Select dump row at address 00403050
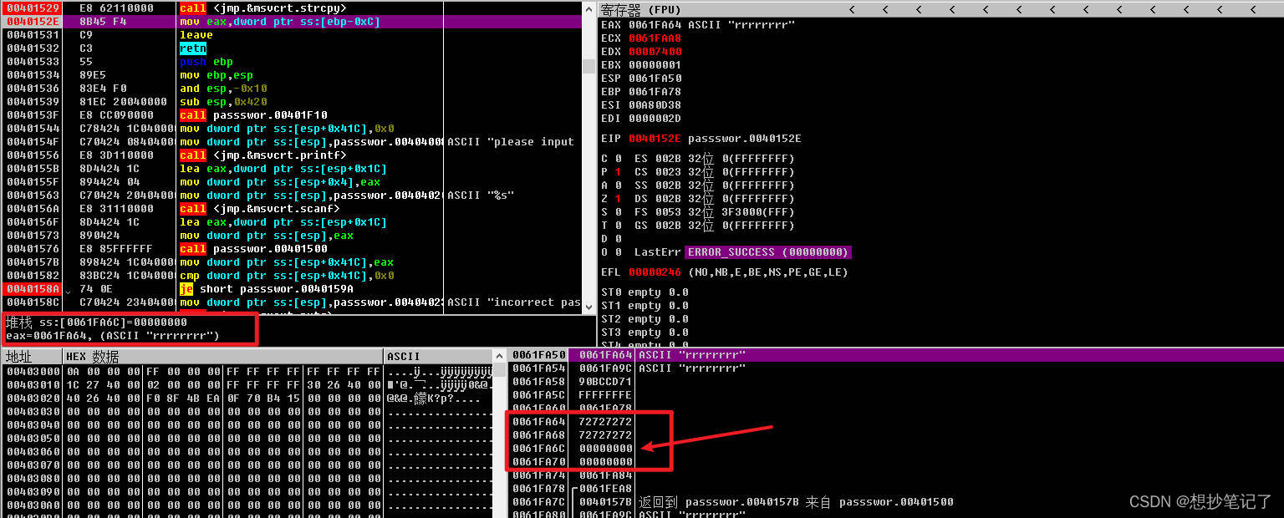This screenshot has width=1284, height=518. click(x=248, y=439)
